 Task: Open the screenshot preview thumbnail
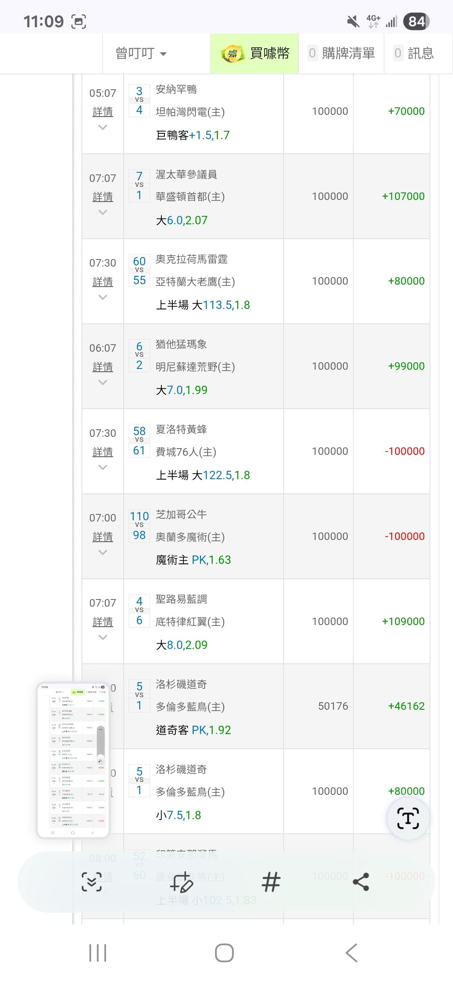(73, 760)
